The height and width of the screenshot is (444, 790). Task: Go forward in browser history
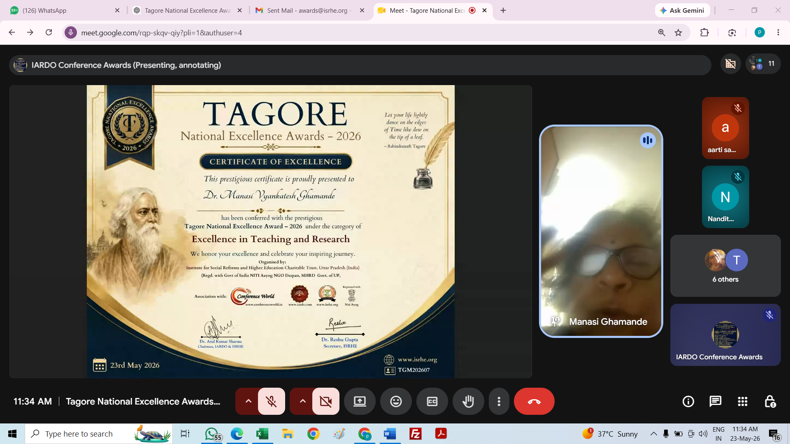tap(30, 32)
